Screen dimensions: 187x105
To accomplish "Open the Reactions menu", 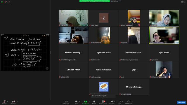I will click(x=112, y=102).
